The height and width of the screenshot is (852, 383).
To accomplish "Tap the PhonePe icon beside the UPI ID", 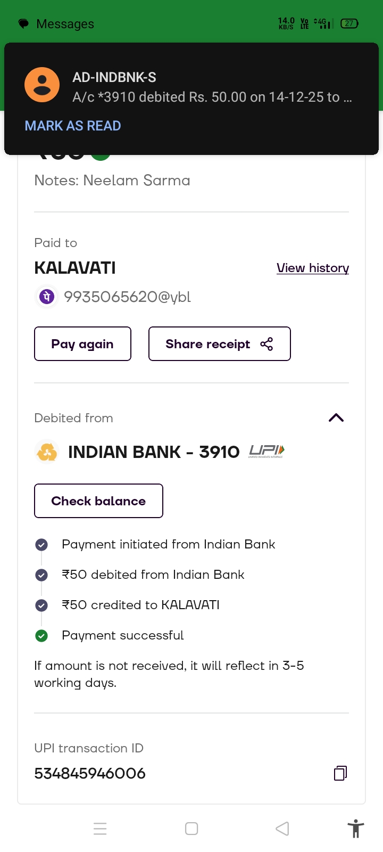I will coord(47,297).
